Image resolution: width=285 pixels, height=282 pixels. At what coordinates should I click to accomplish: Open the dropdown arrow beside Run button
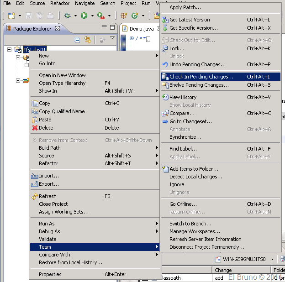92,16
